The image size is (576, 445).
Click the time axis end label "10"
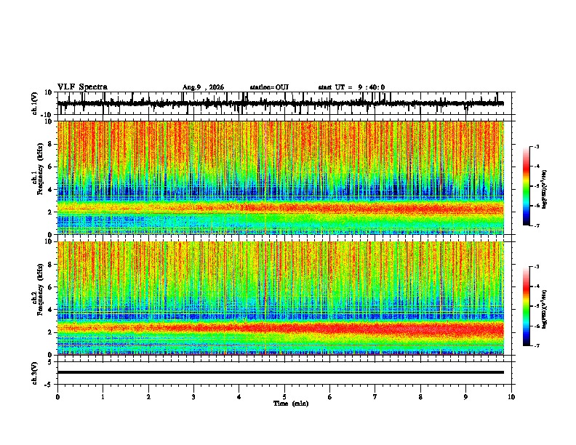pyautogui.click(x=511, y=397)
